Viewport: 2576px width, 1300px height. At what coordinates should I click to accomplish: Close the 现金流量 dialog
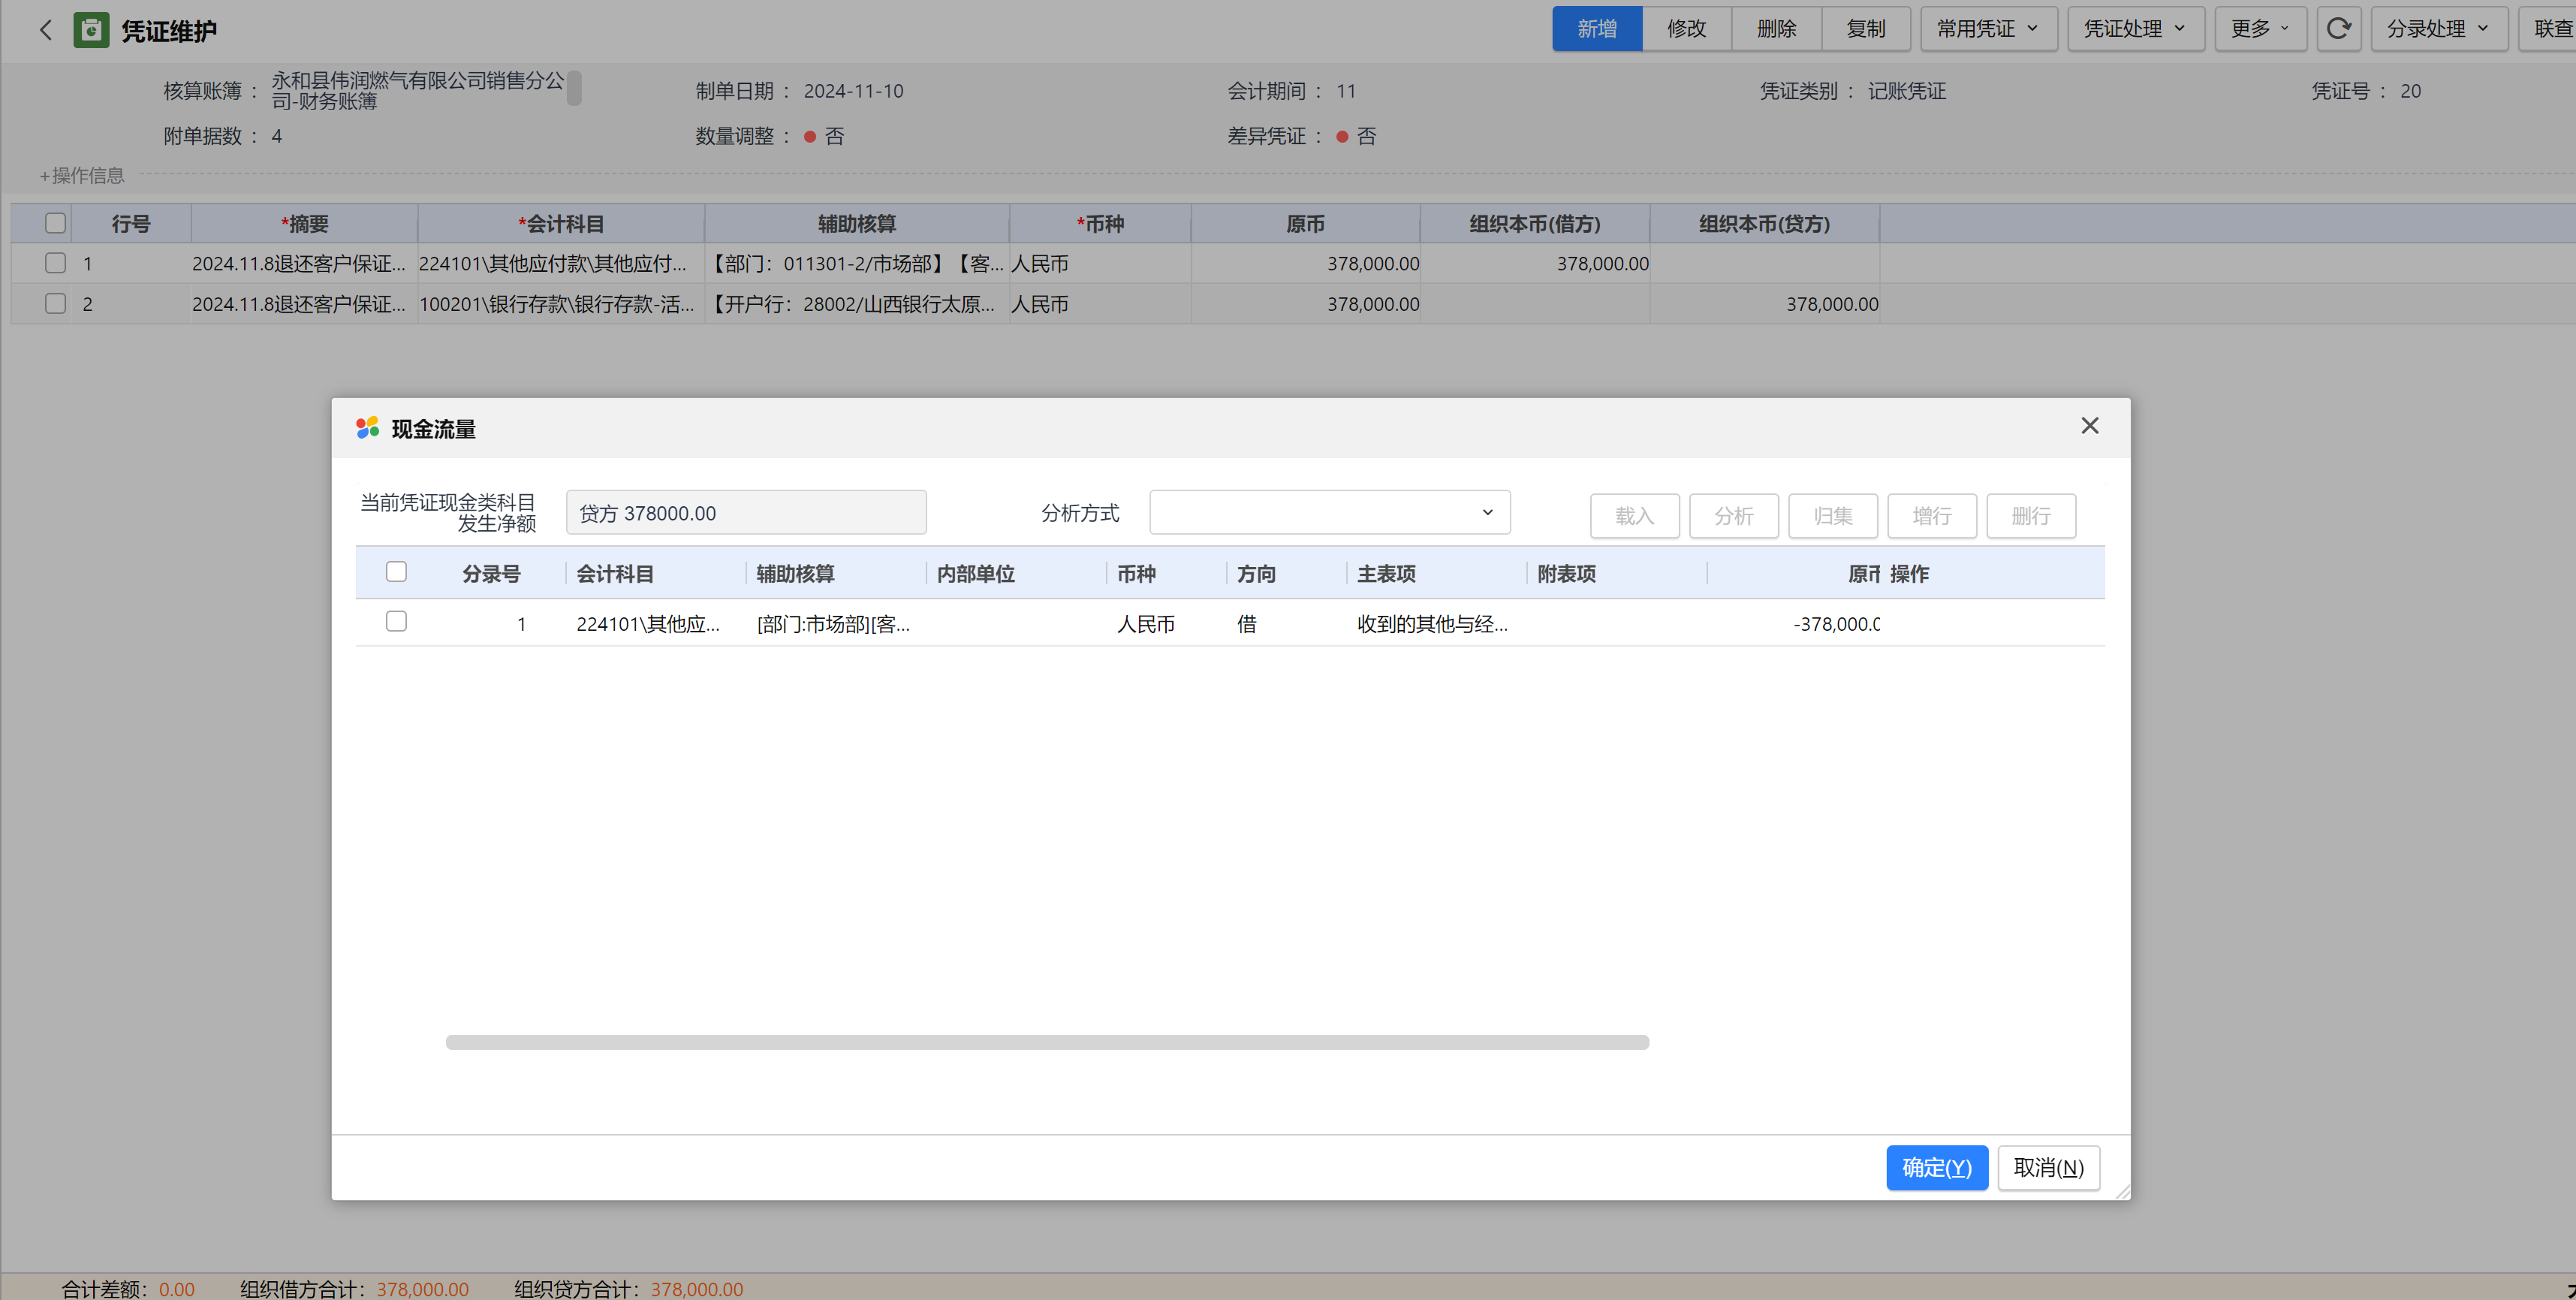(x=2089, y=426)
